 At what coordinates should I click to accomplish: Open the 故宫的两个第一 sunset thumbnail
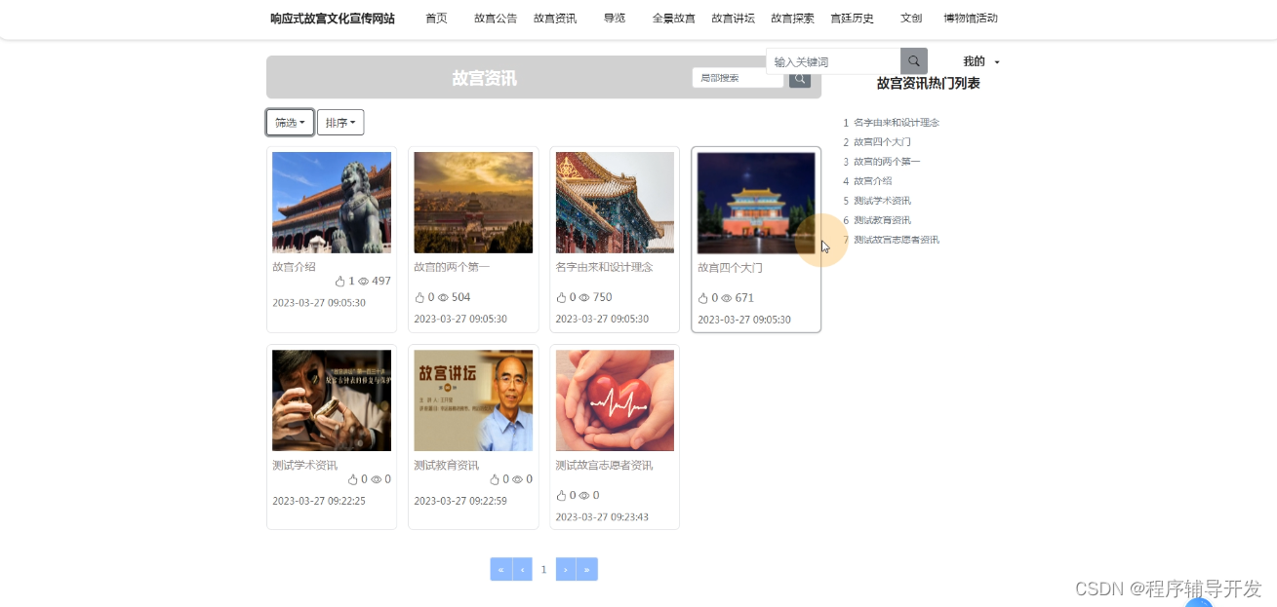tap(473, 203)
